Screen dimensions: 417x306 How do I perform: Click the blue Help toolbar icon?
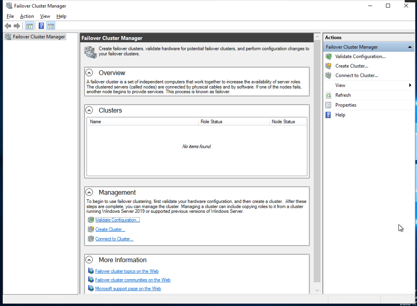point(41,26)
